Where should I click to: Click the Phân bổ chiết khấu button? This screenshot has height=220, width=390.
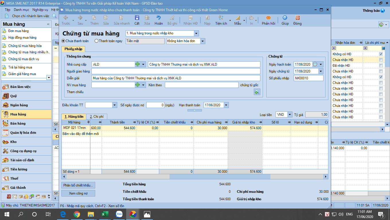(x=78, y=185)
